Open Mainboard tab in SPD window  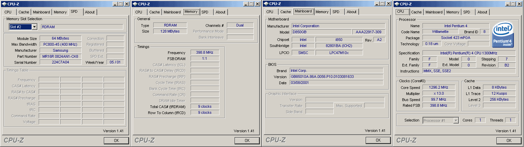point(42,12)
